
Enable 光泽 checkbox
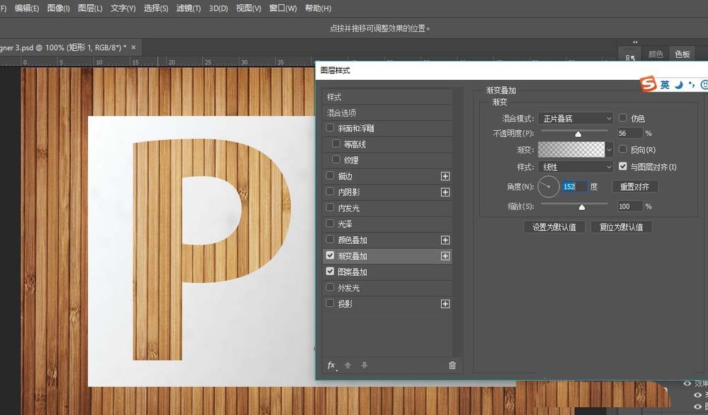(330, 223)
